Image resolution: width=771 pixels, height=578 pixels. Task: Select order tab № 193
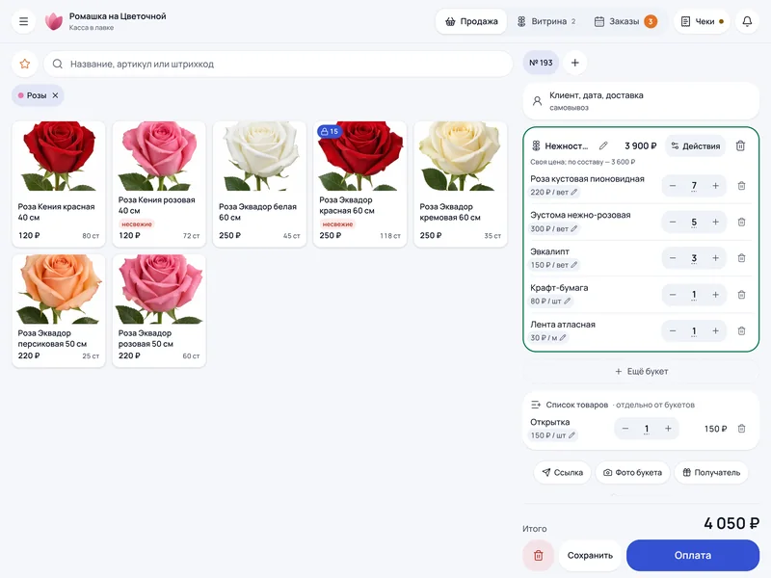click(x=541, y=63)
